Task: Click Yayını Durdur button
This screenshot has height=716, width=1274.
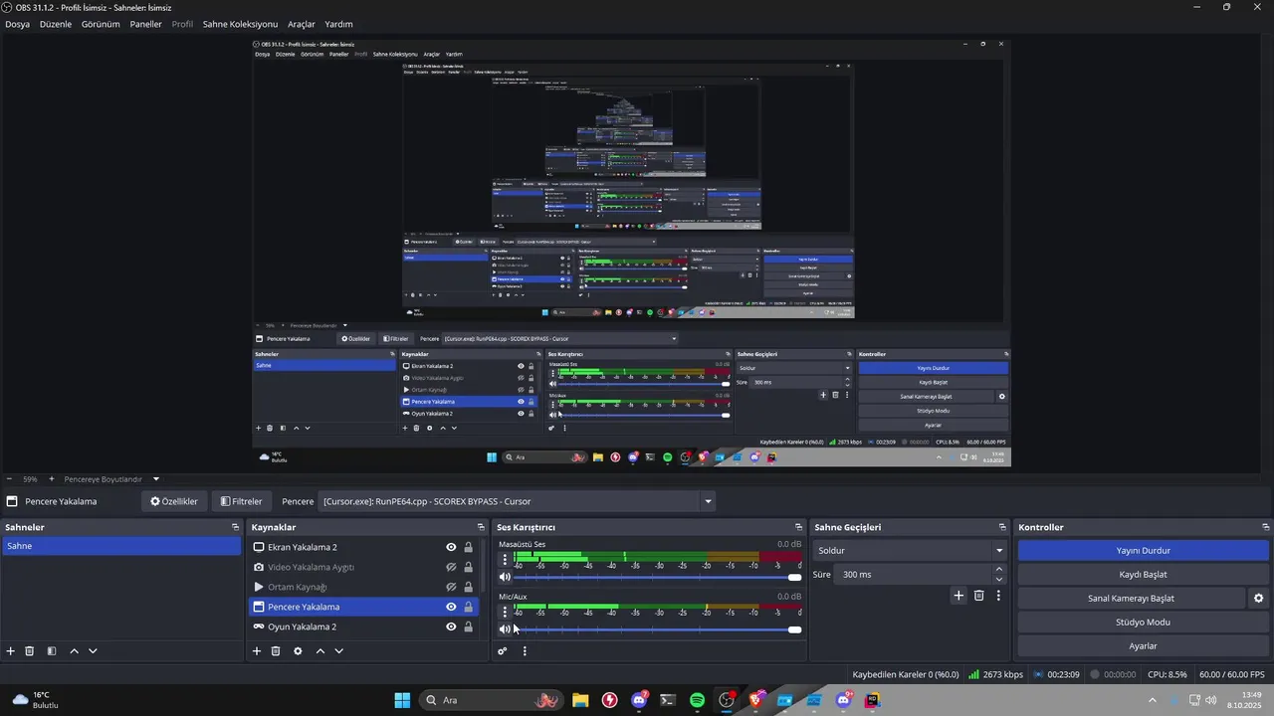Action: coord(1143,551)
